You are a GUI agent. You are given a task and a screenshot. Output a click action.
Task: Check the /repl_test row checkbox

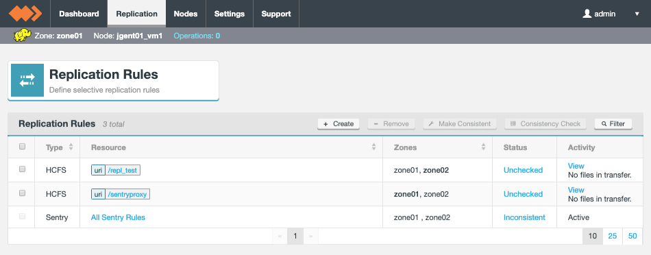[x=23, y=169]
